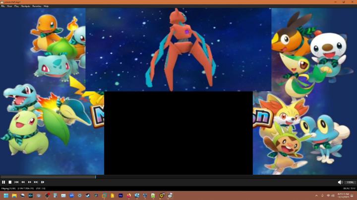The width and height of the screenshot is (357, 200).
Task: Open the File menu
Action: [3, 6]
